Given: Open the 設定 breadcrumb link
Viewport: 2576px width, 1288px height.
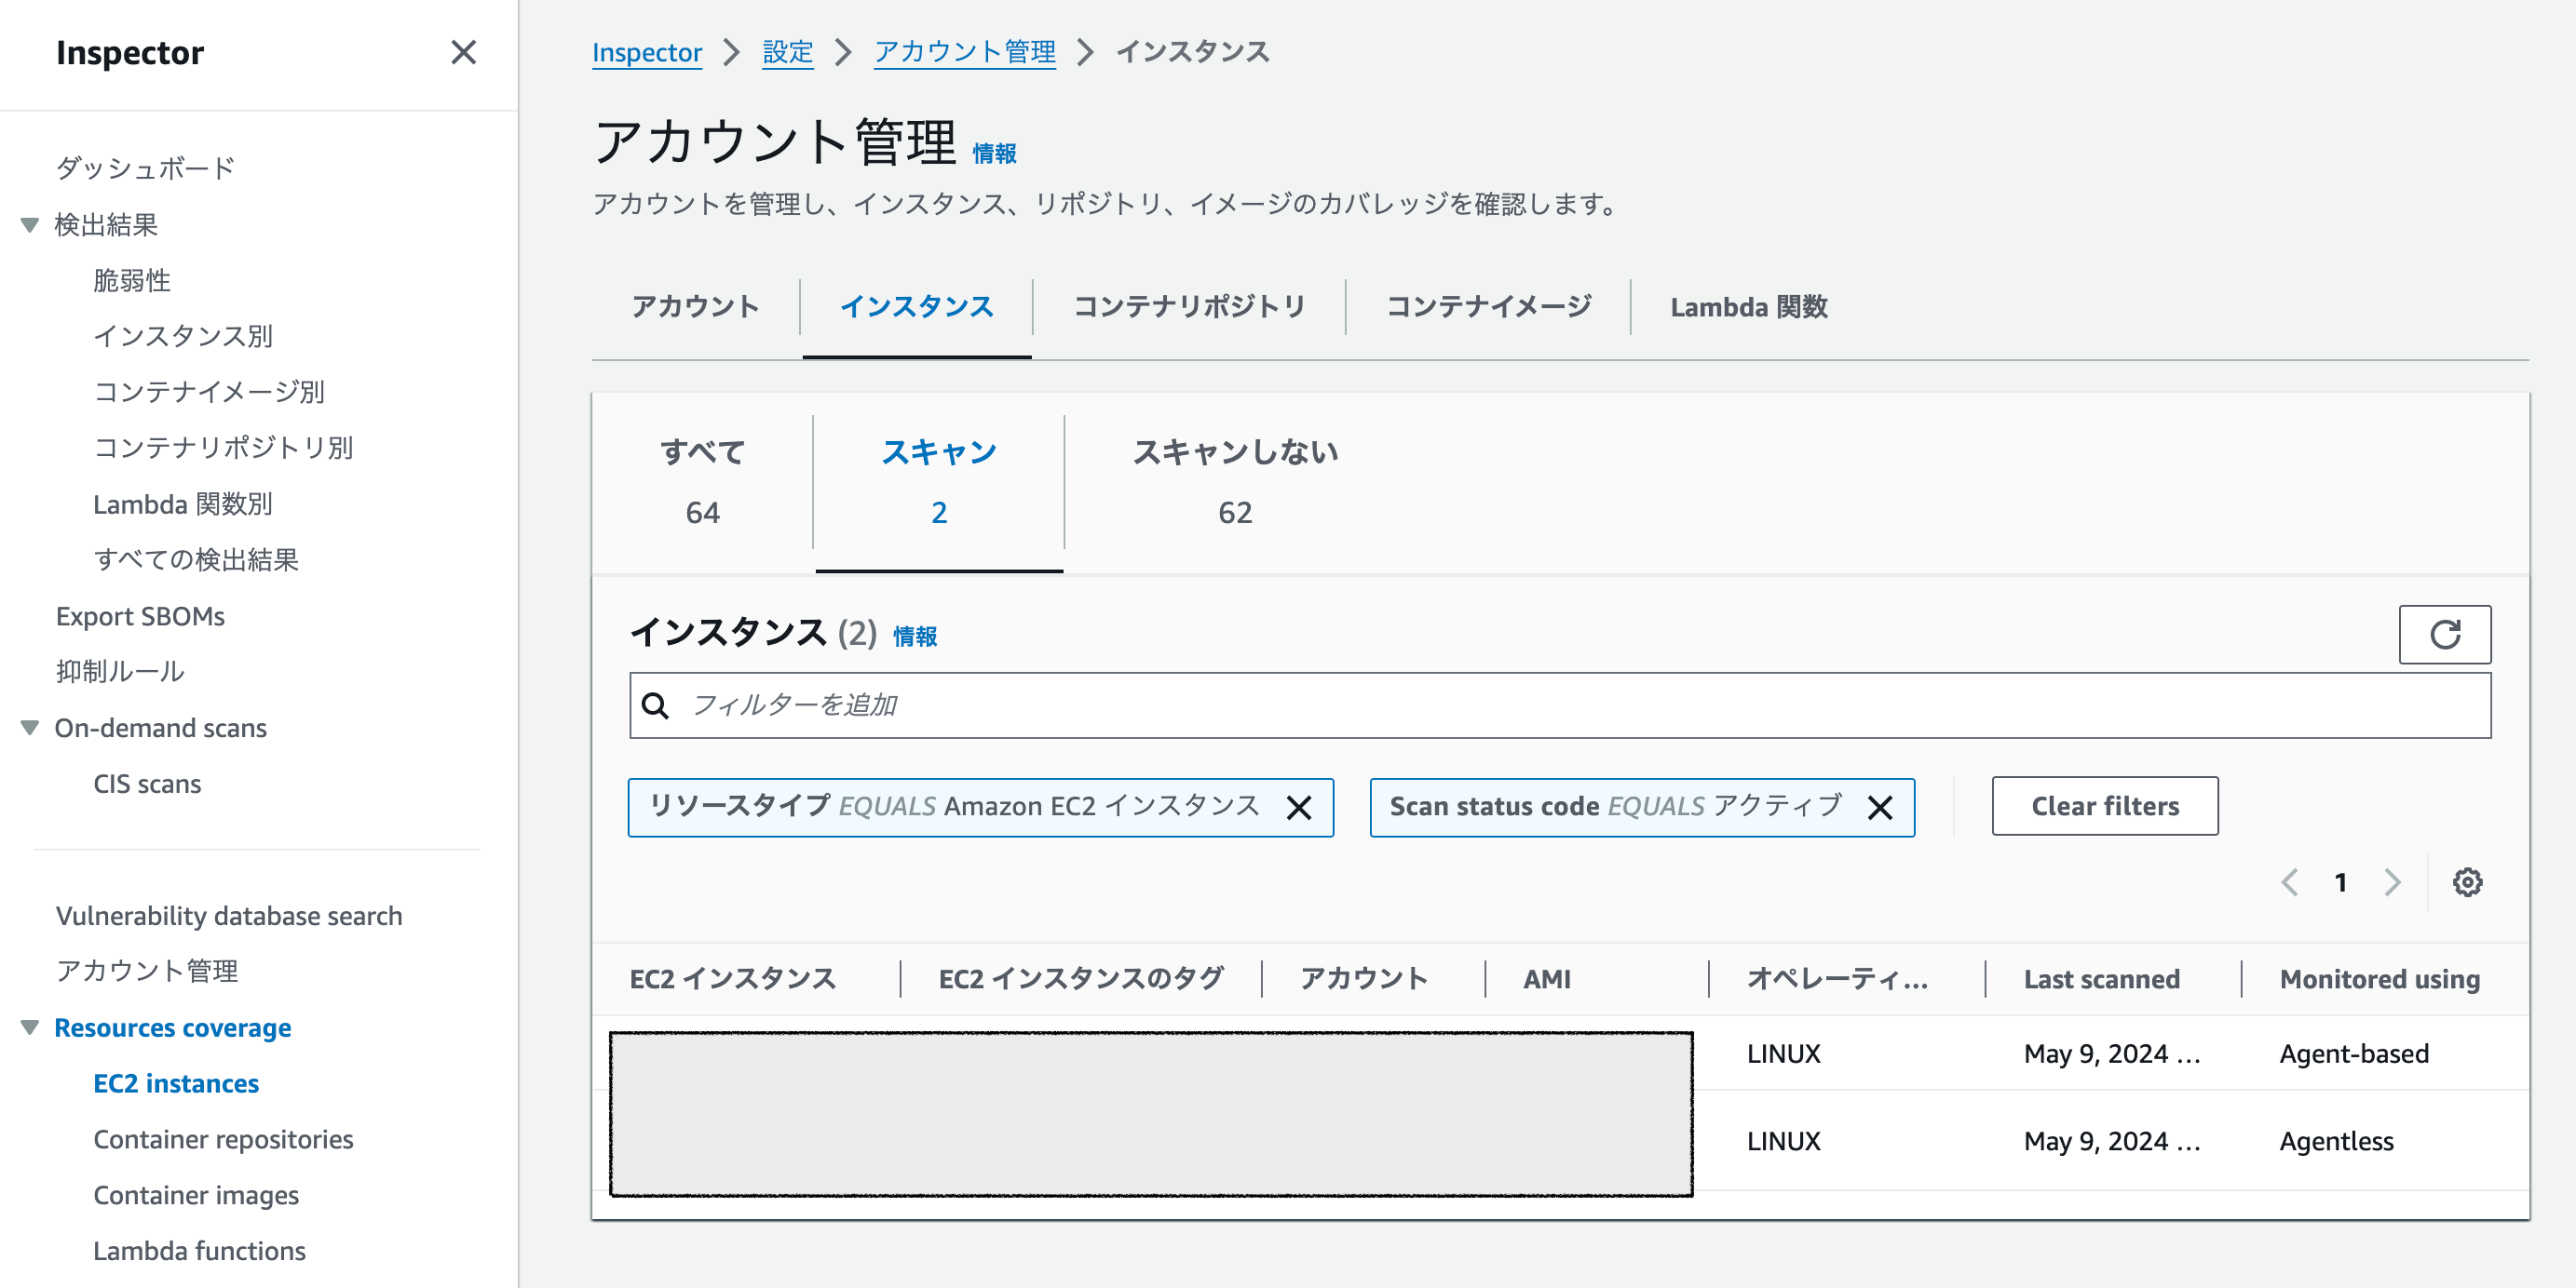Looking at the screenshot, I should [787, 52].
